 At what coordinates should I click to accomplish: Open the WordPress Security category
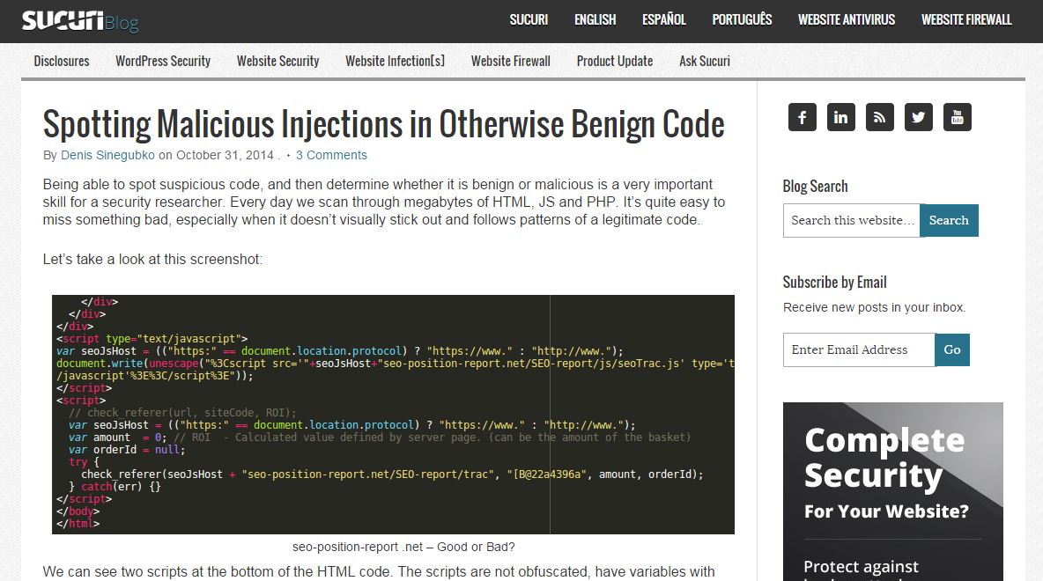point(163,61)
